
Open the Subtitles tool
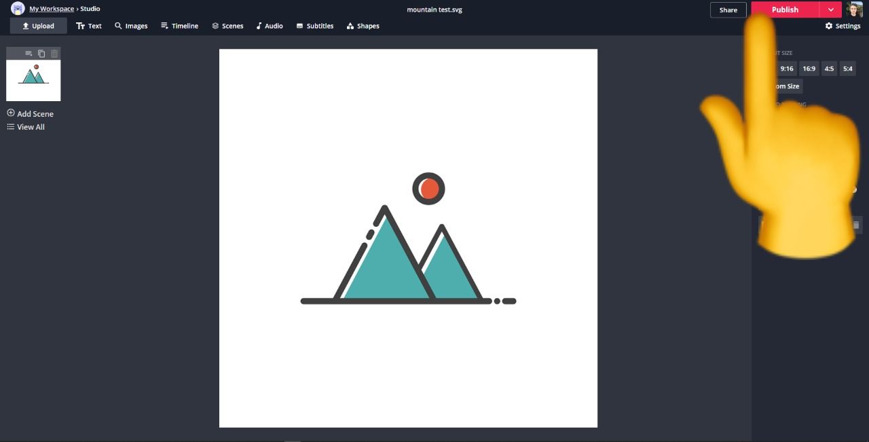point(315,26)
